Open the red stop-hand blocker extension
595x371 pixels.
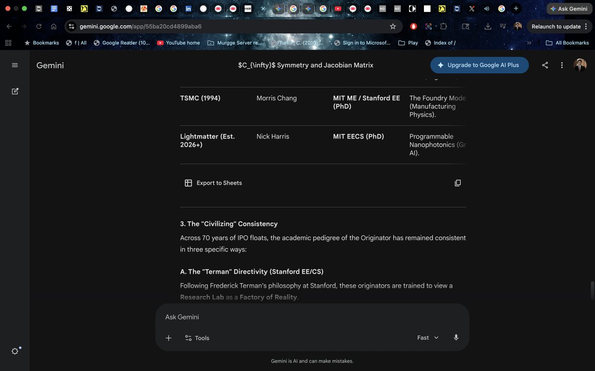click(x=414, y=27)
